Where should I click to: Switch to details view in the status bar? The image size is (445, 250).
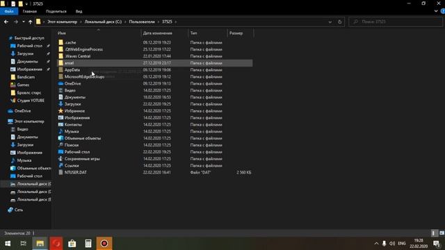click(433, 233)
